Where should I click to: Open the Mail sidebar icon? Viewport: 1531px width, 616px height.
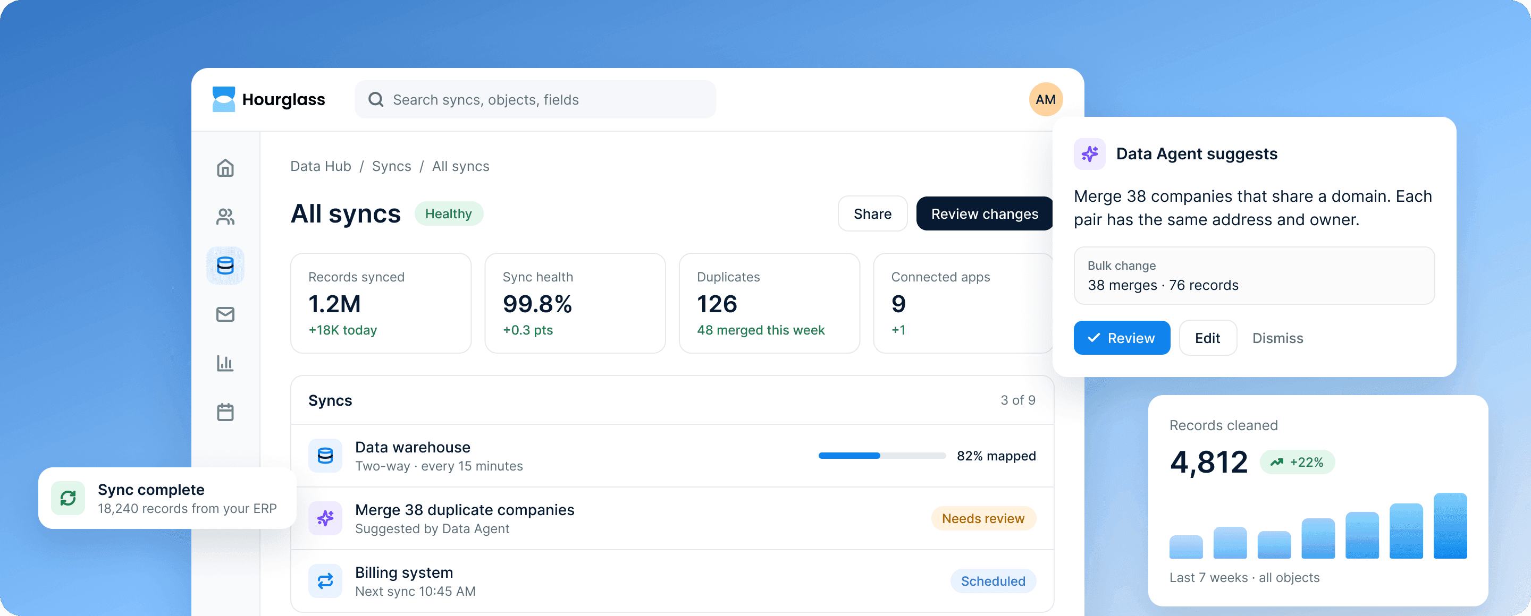(x=225, y=314)
